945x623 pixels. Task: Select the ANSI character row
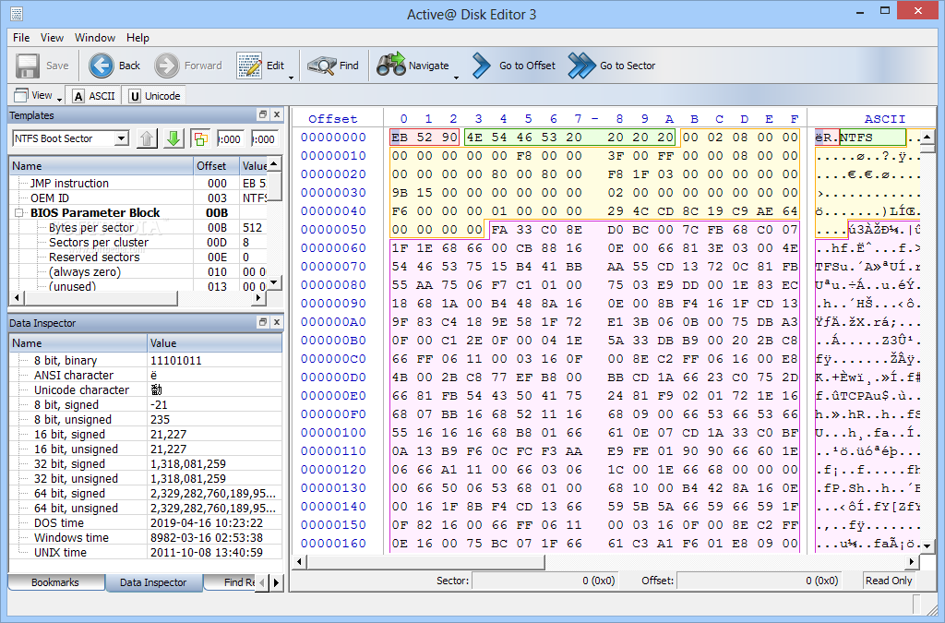tap(146, 375)
